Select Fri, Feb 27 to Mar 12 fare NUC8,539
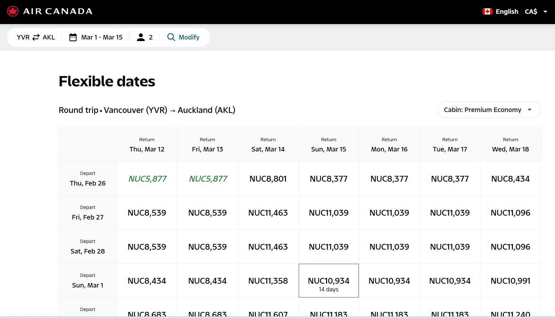This screenshot has height=318, width=555. pyautogui.click(x=147, y=213)
